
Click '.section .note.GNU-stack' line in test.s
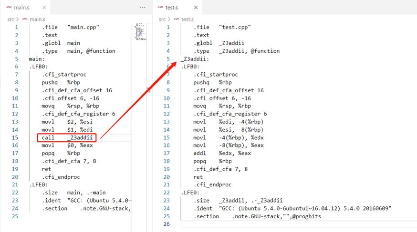point(257,216)
